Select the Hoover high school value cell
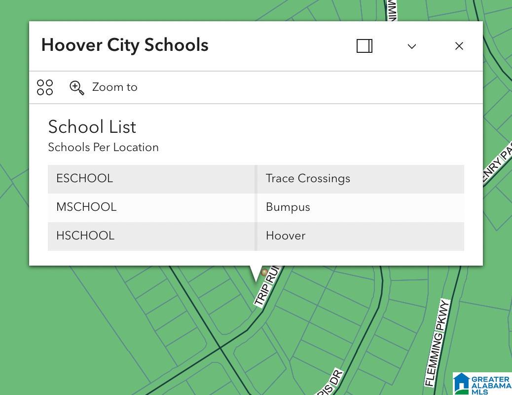The height and width of the screenshot is (395, 512). [360, 236]
